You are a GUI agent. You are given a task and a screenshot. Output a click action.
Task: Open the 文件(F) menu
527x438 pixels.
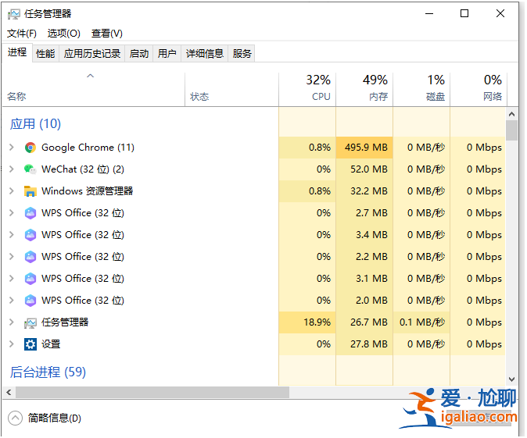22,34
